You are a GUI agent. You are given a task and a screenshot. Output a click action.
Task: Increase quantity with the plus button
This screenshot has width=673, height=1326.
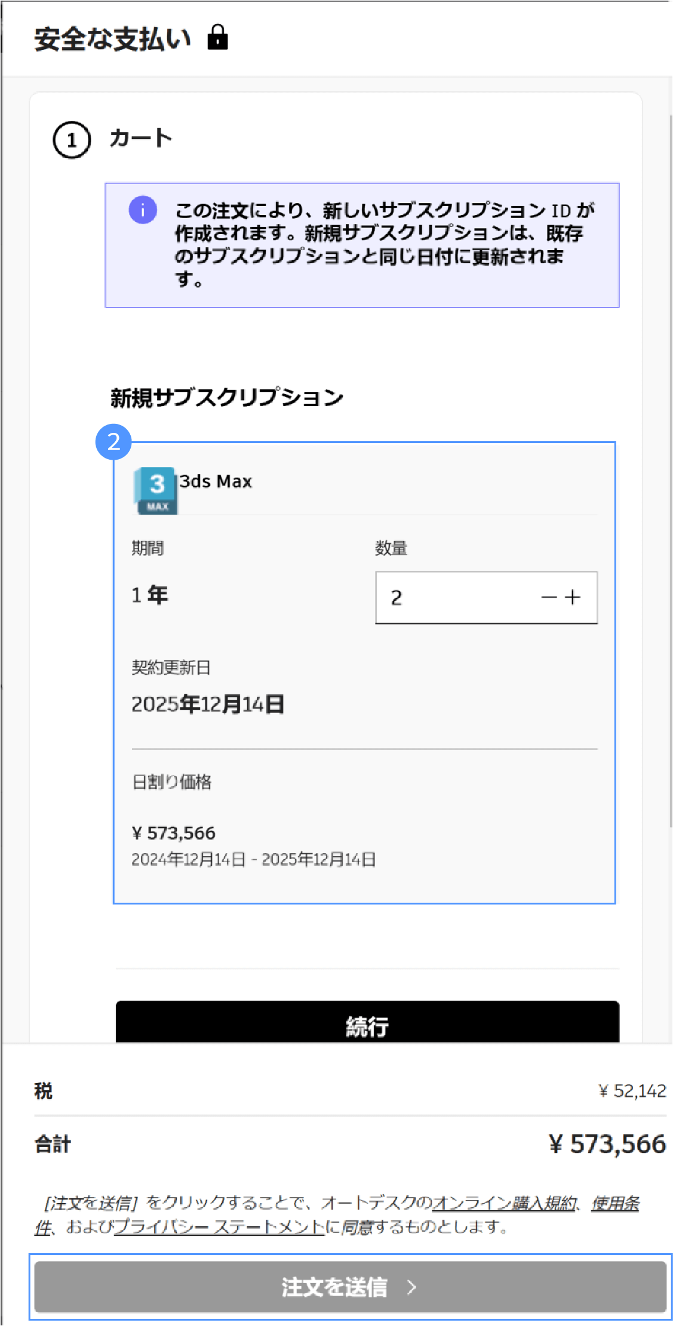point(573,598)
